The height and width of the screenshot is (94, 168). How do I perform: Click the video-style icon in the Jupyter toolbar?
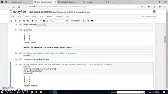coord(92,21)
